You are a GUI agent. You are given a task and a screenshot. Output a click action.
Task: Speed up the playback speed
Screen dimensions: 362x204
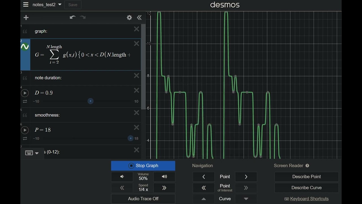tap(164, 188)
